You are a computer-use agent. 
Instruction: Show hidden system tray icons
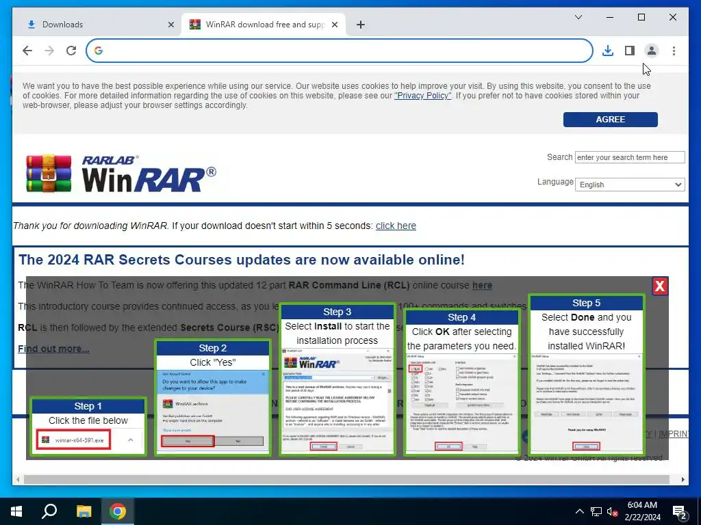(579, 511)
